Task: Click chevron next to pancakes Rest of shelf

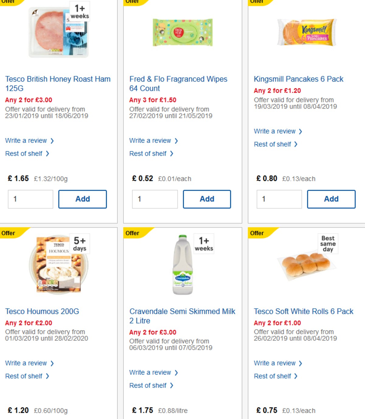Action: (295, 144)
